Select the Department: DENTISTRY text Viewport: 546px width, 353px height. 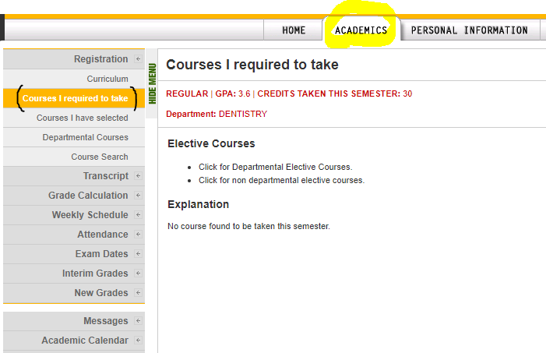[217, 114]
